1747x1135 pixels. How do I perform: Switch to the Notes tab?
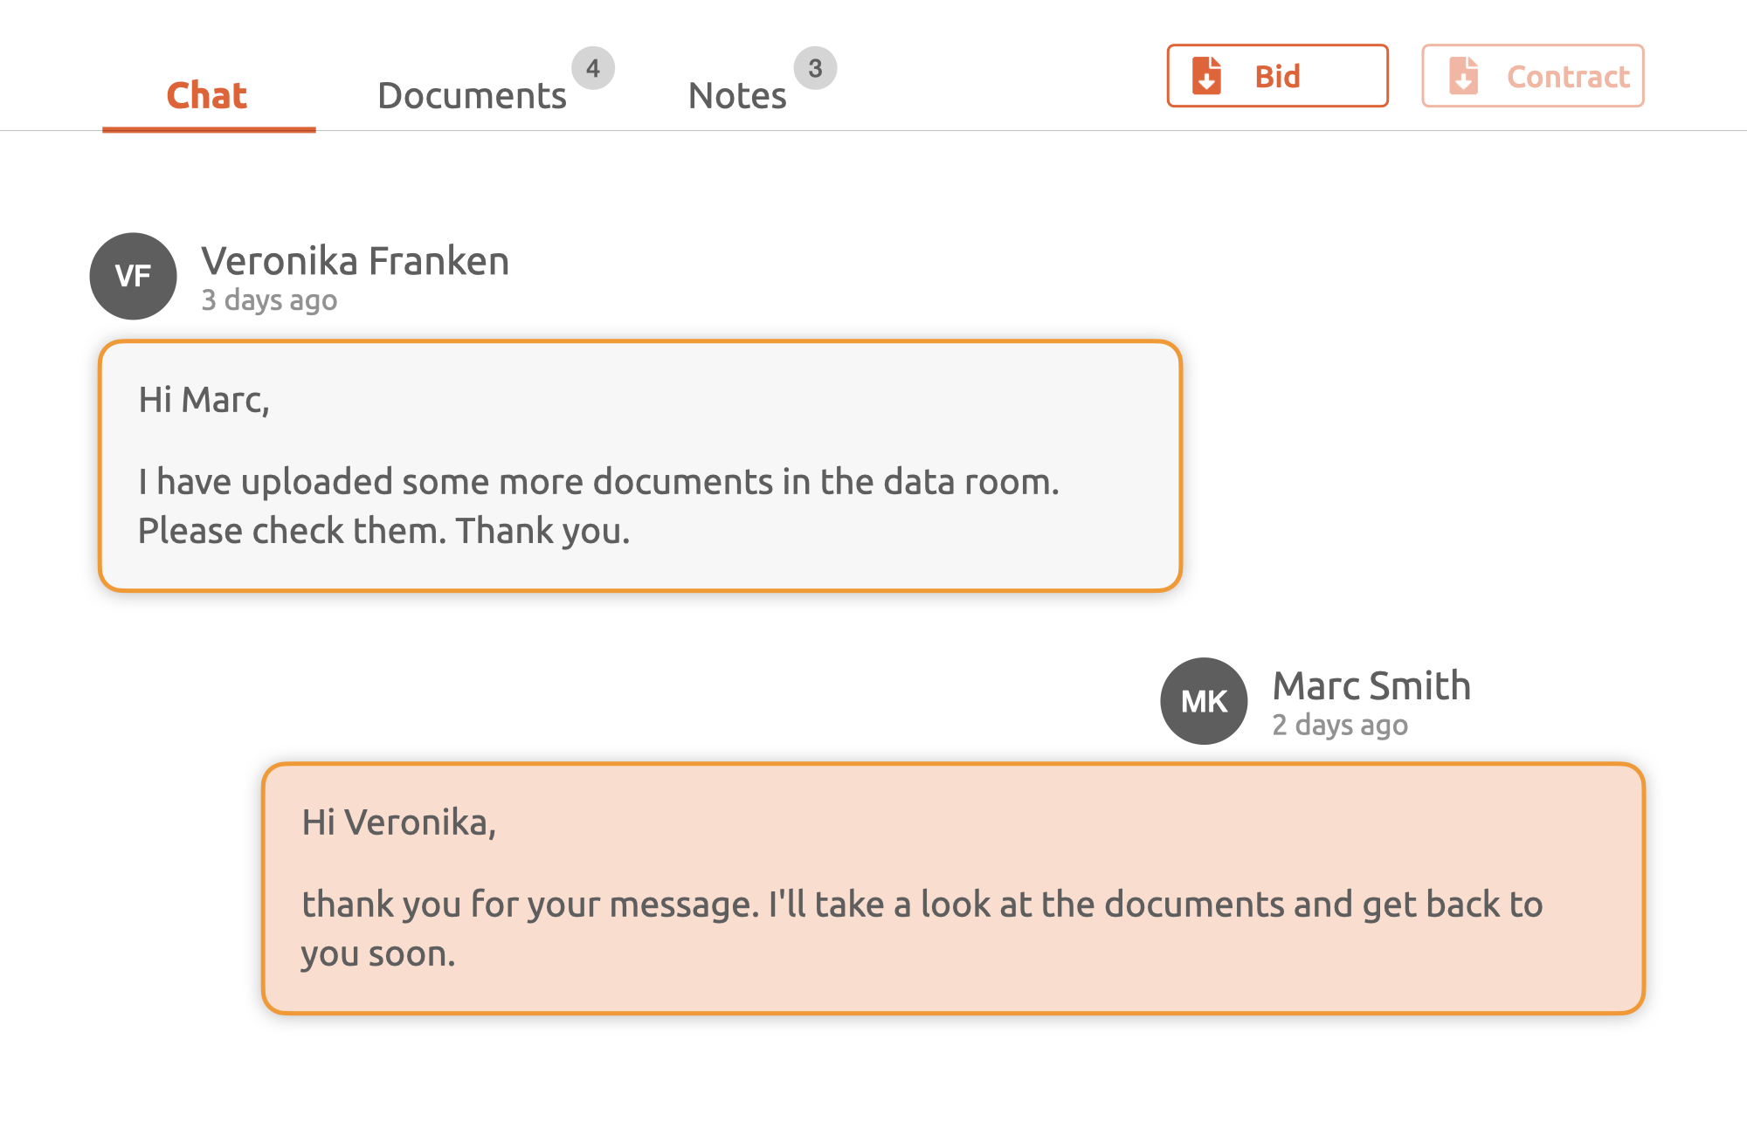736,94
